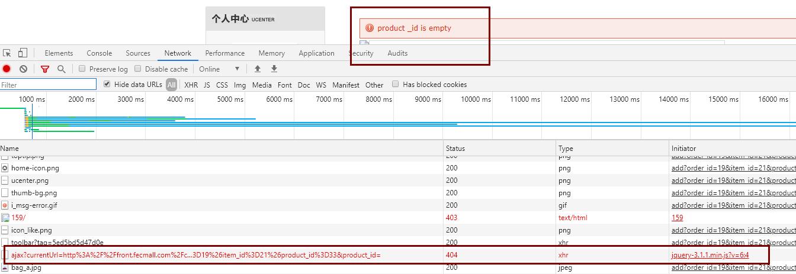Switch to the Memory tab
796x274 pixels.
(272, 53)
